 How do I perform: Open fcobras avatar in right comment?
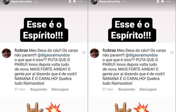coord(94,53)
